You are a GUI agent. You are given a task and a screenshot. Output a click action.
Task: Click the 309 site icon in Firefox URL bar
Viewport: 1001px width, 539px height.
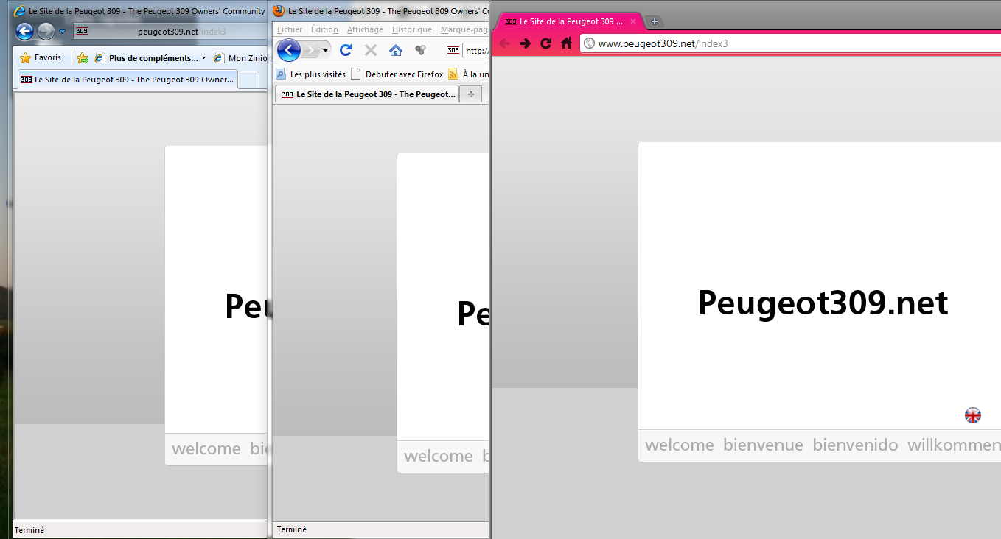pyautogui.click(x=453, y=51)
